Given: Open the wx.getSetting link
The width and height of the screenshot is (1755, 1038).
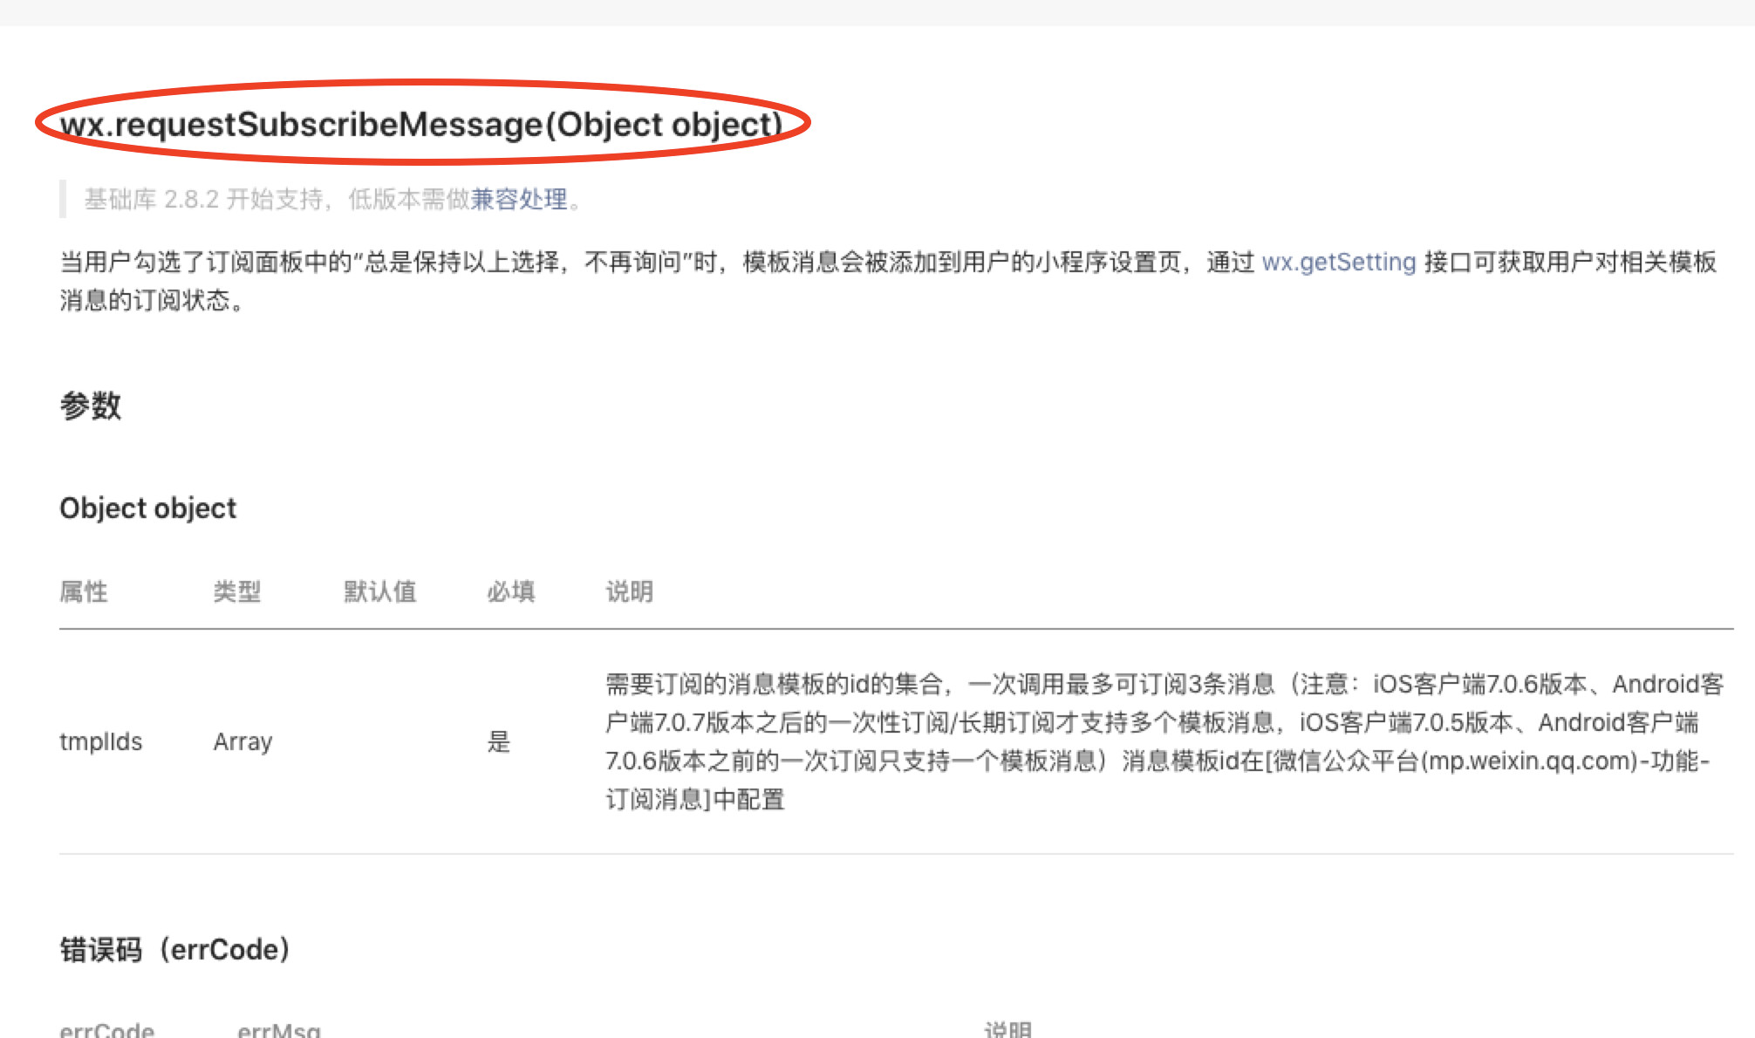Looking at the screenshot, I should (1338, 262).
